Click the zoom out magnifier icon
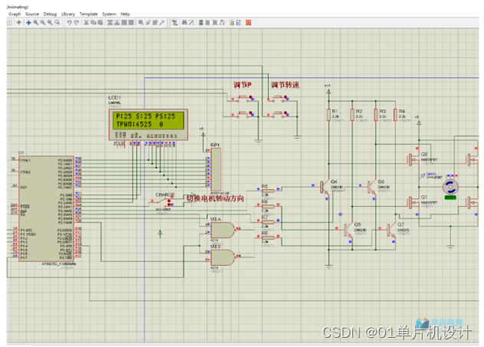Image resolution: width=484 pixels, height=347 pixels. pos(43,22)
